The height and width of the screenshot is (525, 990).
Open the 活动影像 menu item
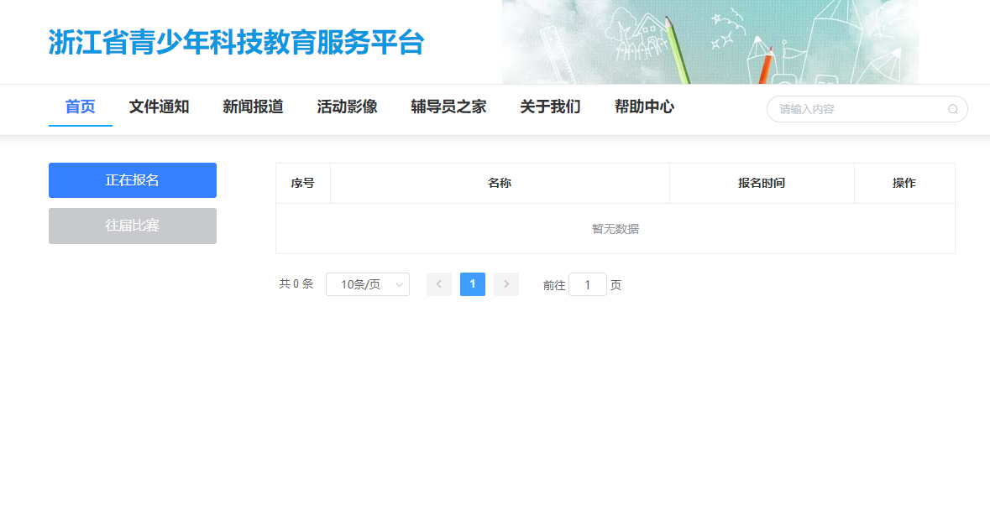tap(348, 107)
